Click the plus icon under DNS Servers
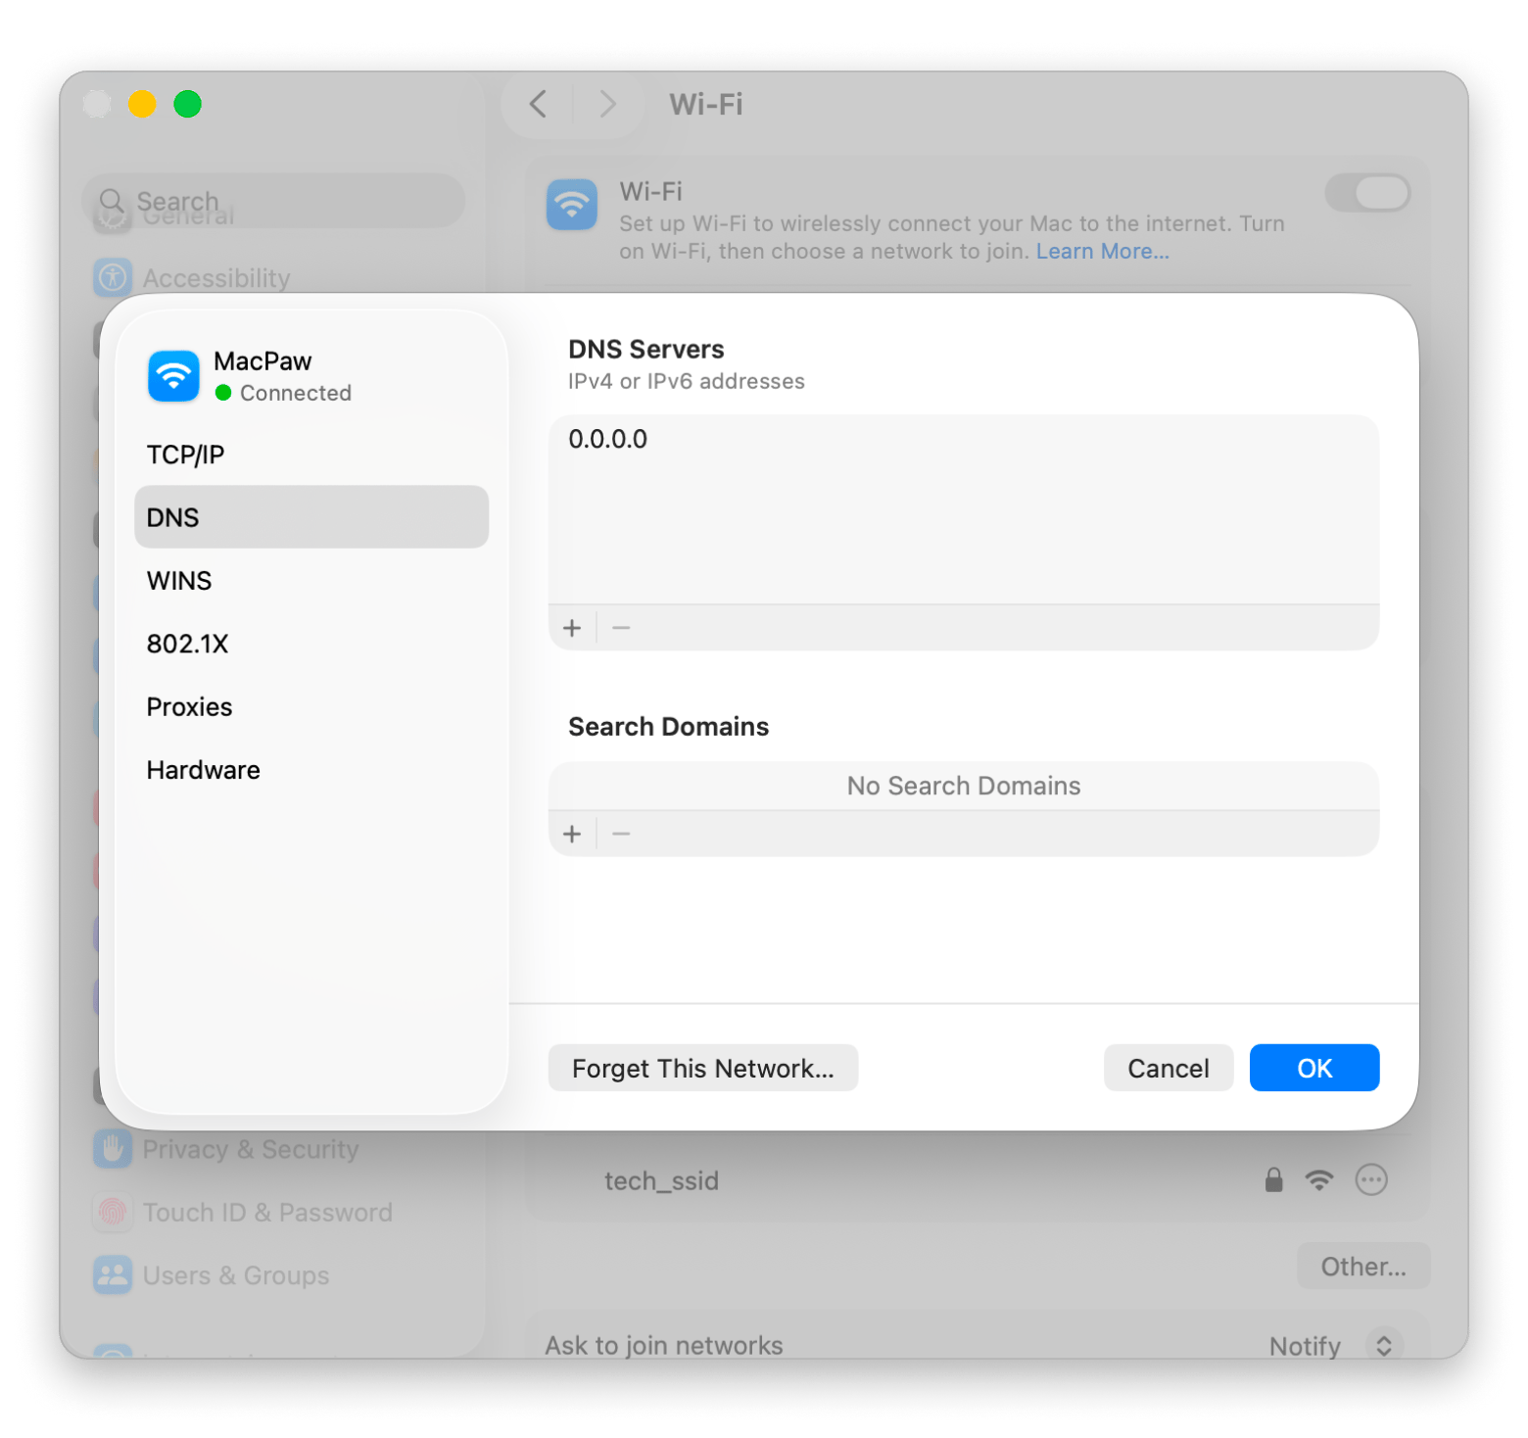The width and height of the screenshot is (1528, 1438). coord(572,628)
